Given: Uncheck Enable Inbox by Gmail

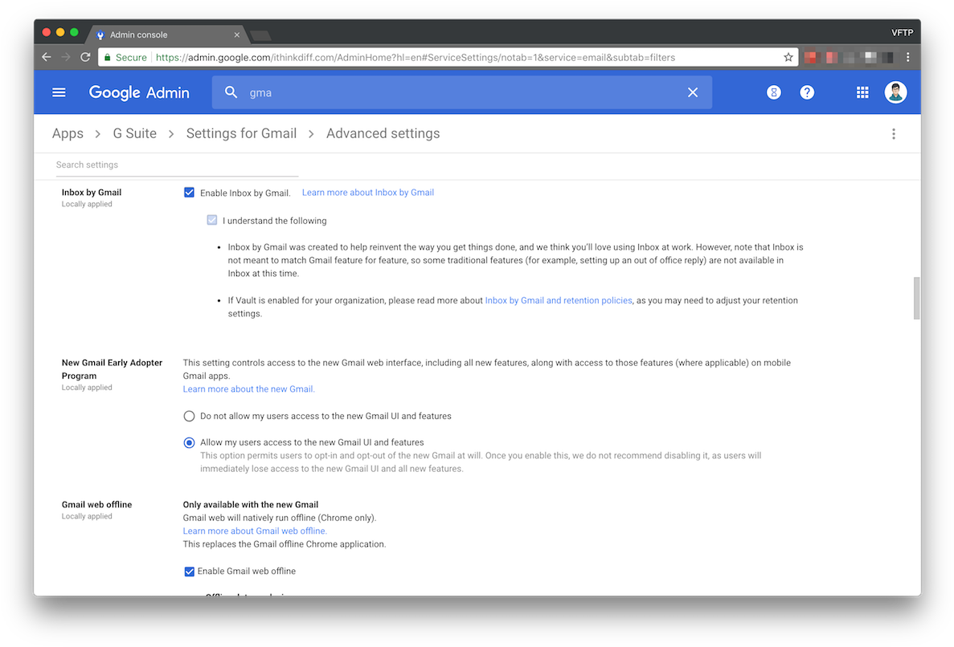Looking at the screenshot, I should pos(189,192).
